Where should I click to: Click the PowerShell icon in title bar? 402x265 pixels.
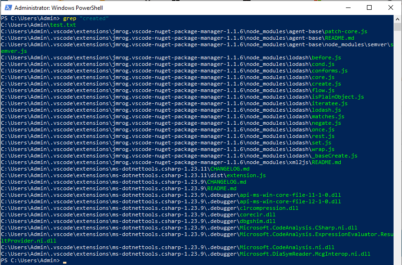point(7,7)
